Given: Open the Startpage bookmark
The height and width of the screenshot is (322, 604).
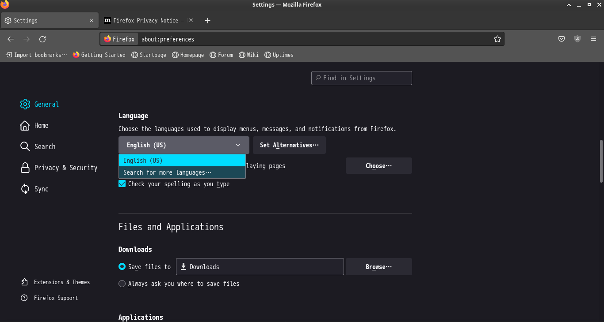Looking at the screenshot, I should coord(149,55).
